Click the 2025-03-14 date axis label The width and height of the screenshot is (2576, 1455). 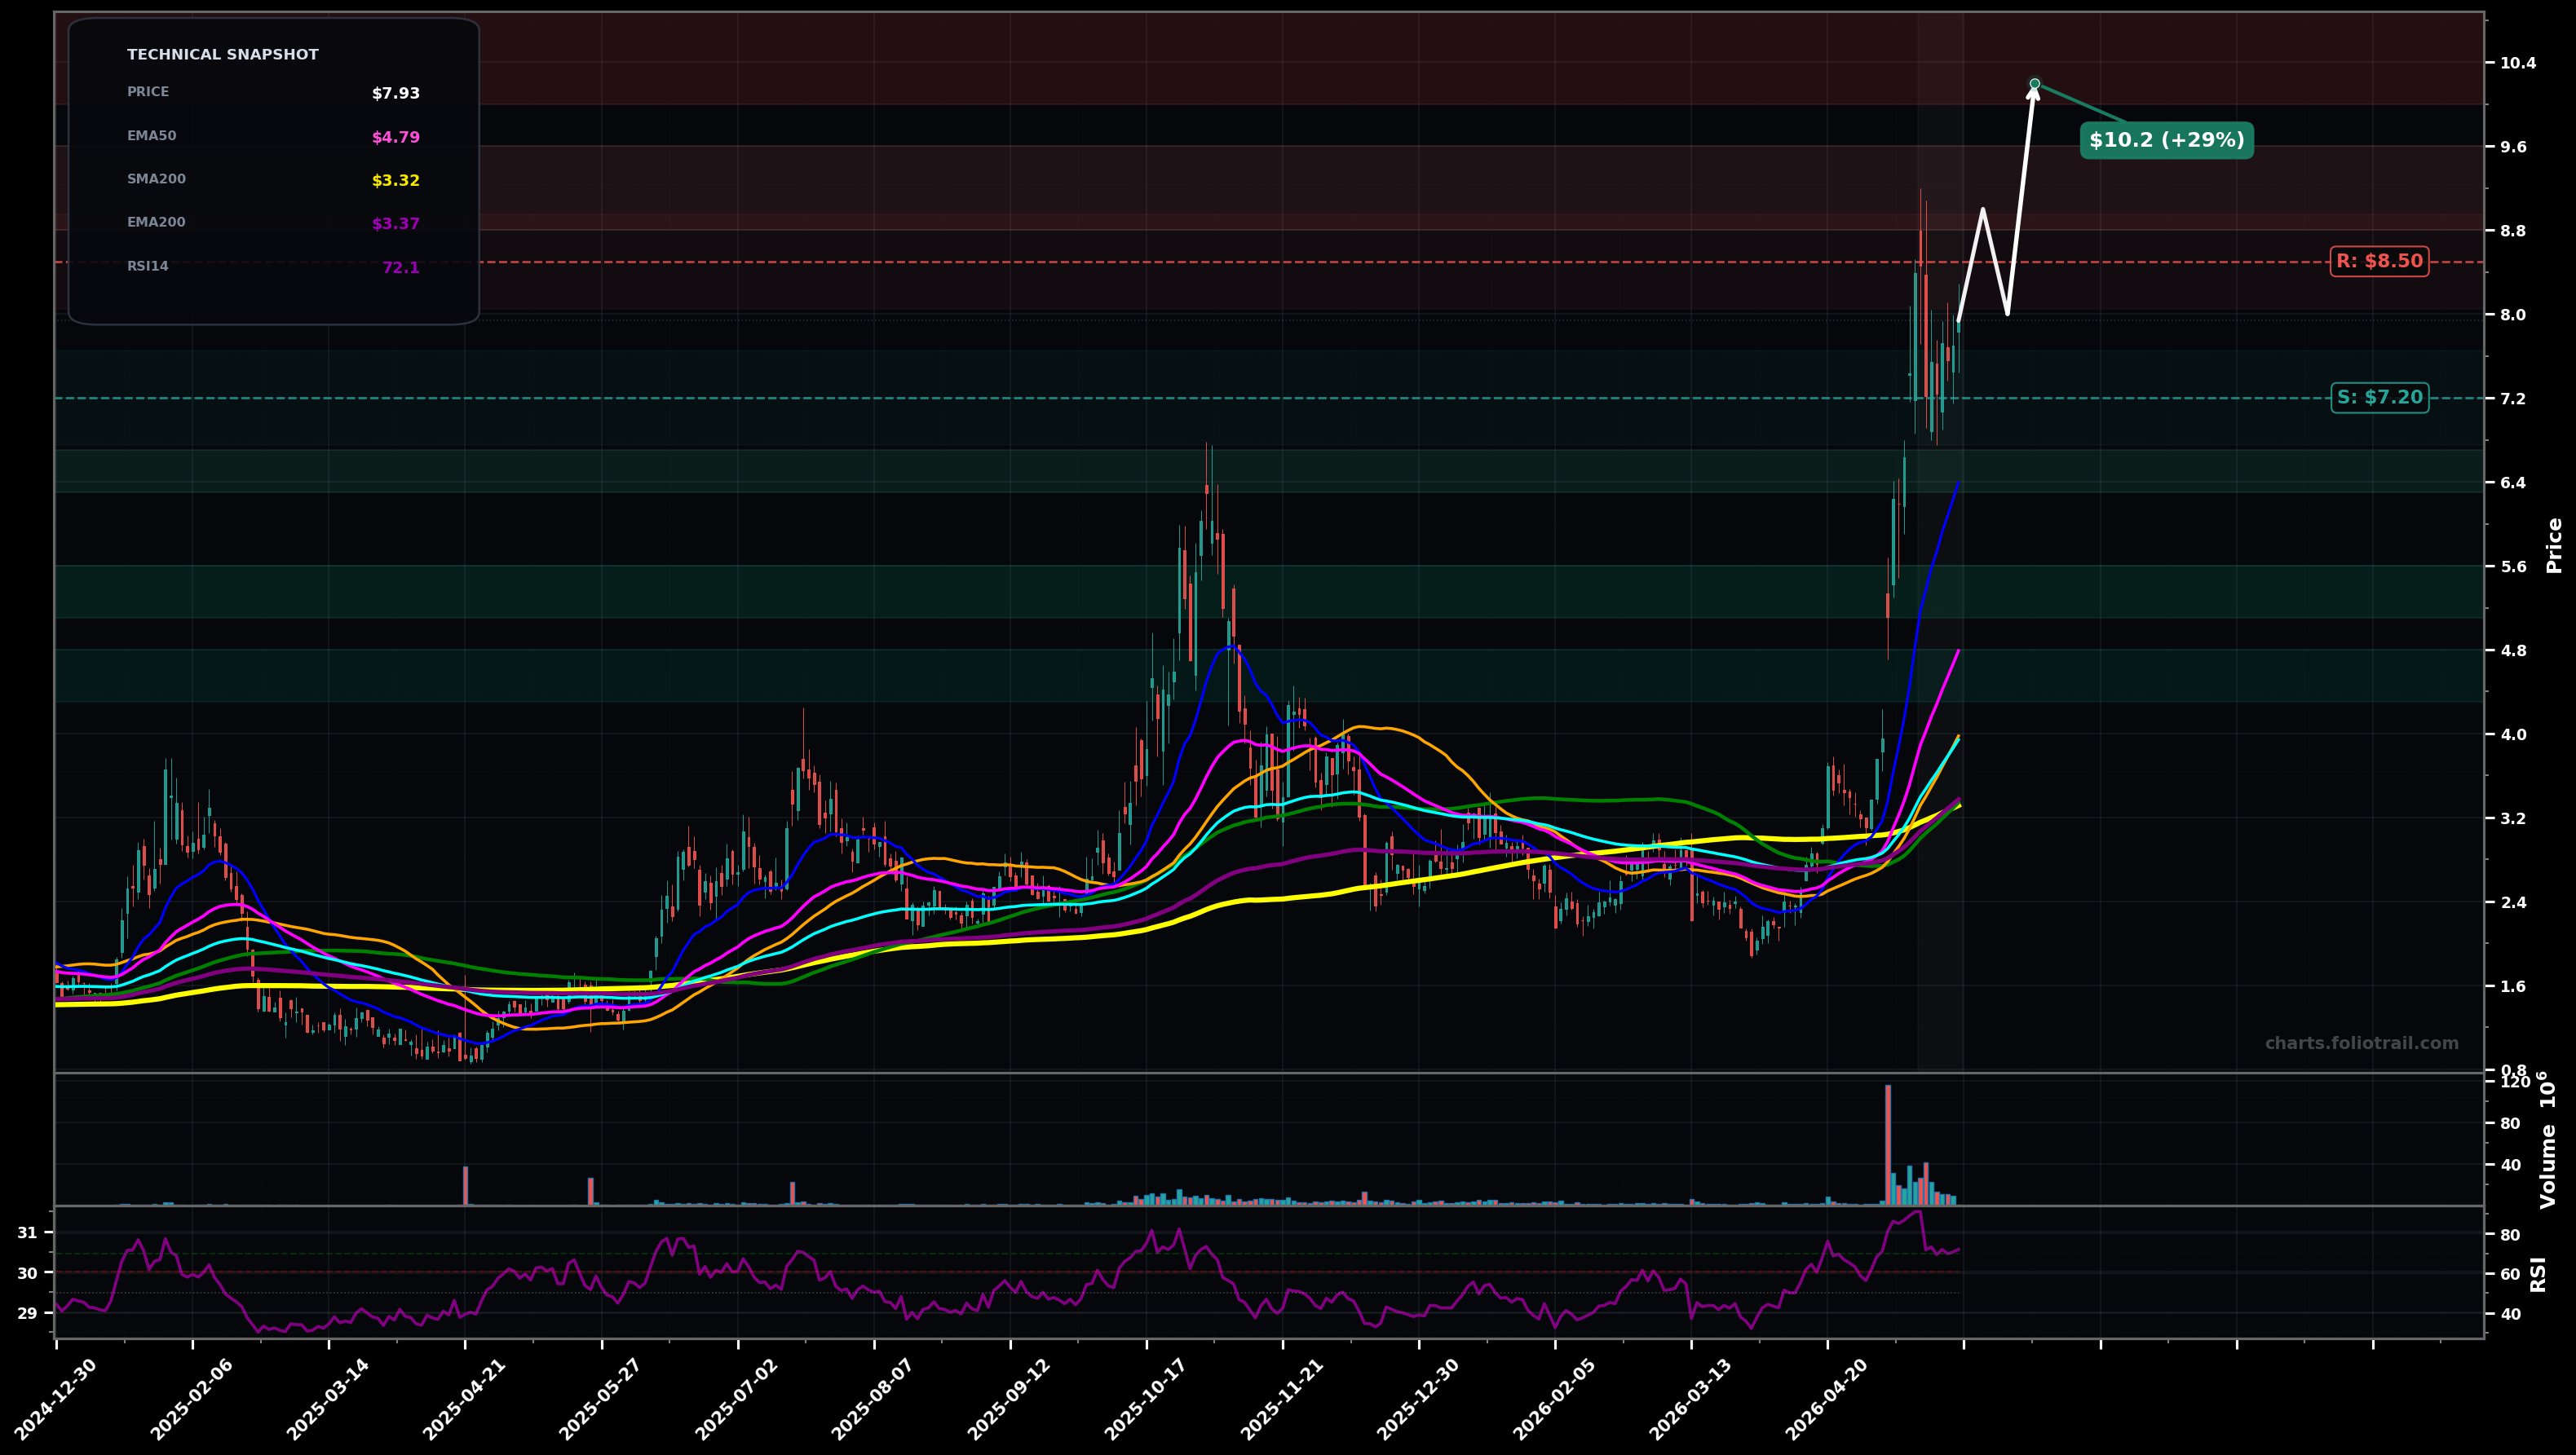pyautogui.click(x=328, y=1399)
